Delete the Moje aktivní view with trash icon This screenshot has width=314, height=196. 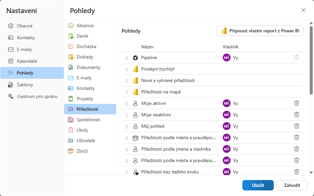(297, 103)
